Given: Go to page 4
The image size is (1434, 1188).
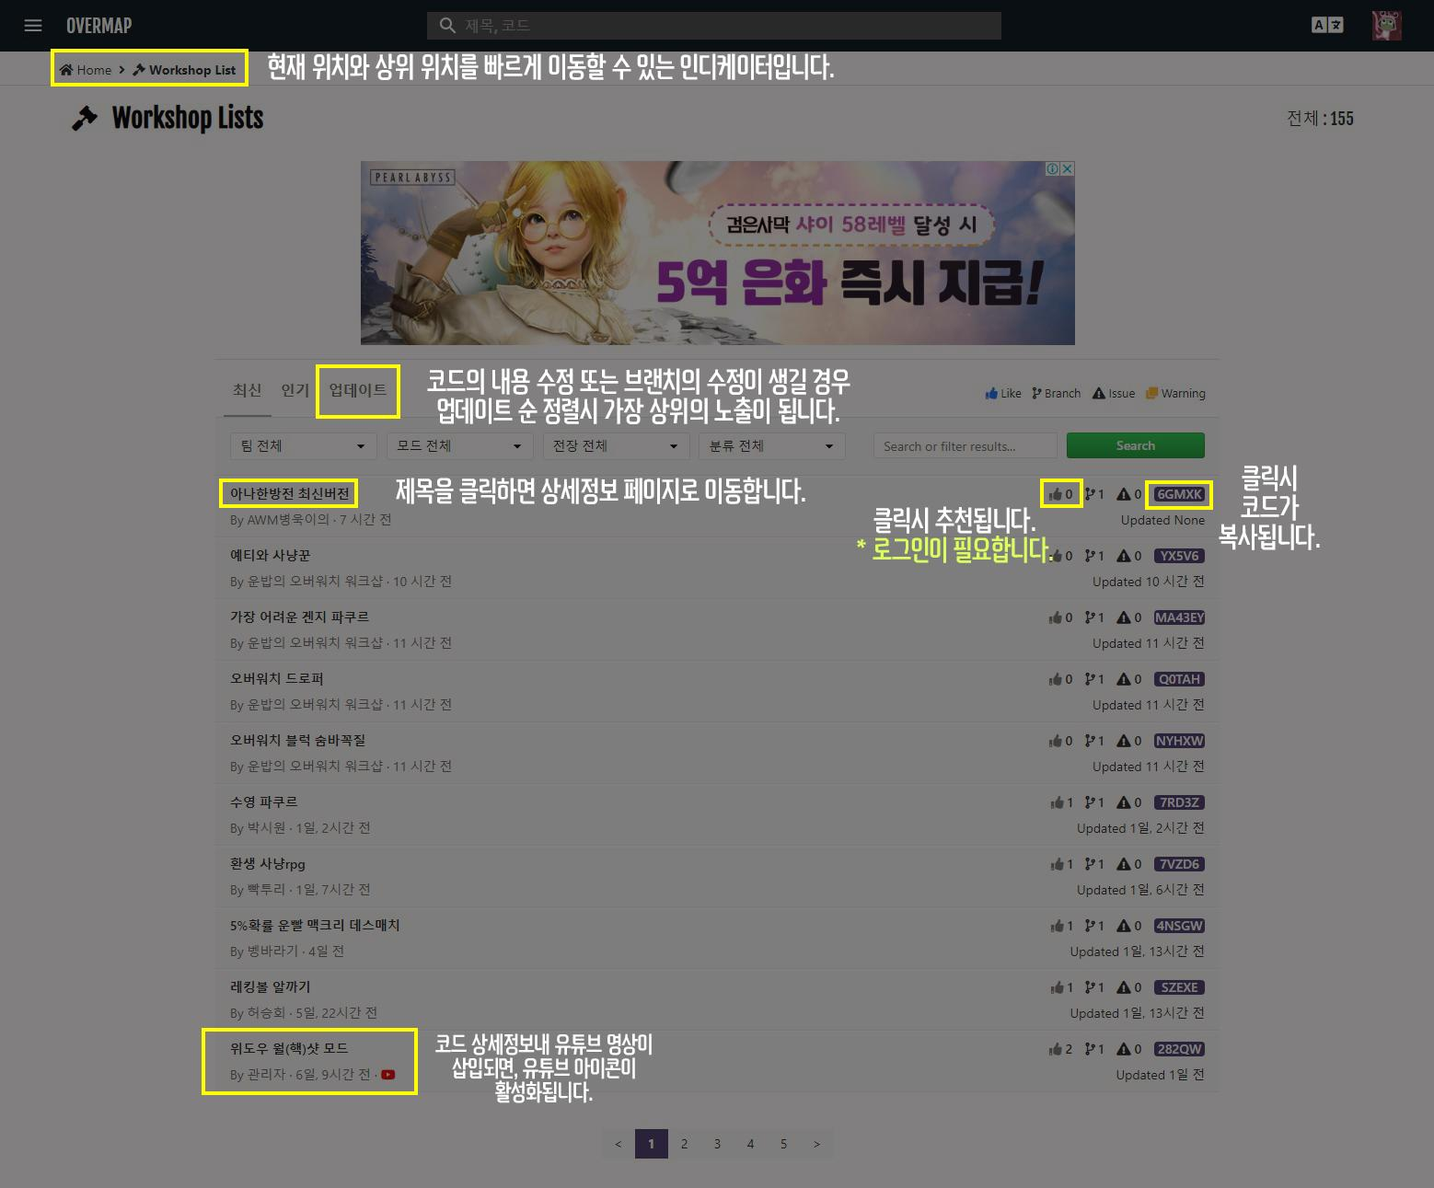Looking at the screenshot, I should tap(750, 1144).
